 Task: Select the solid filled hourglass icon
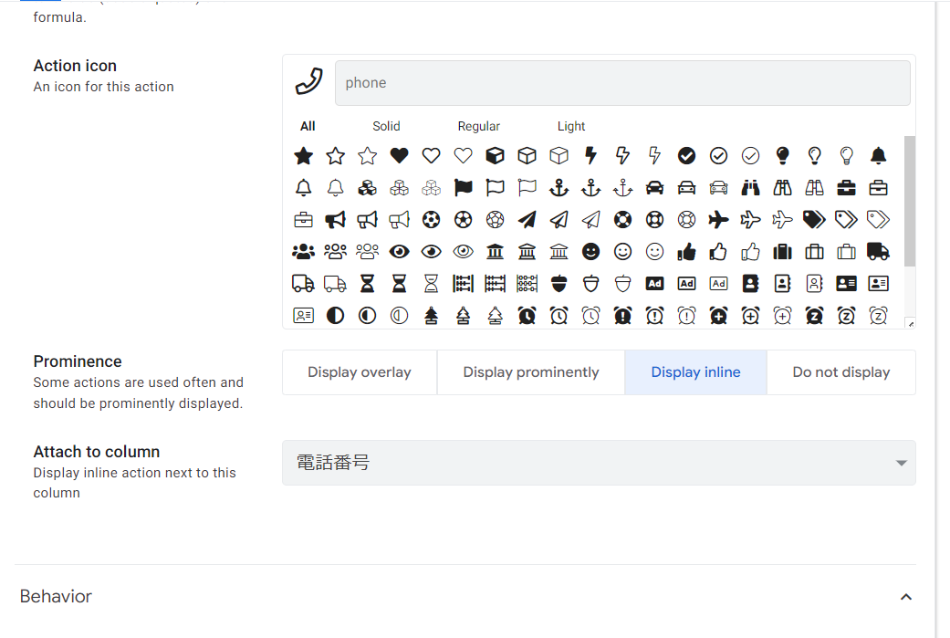click(x=367, y=284)
